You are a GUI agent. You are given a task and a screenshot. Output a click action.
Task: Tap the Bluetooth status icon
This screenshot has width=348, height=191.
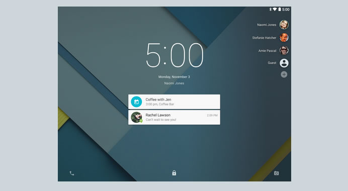click(x=271, y=10)
